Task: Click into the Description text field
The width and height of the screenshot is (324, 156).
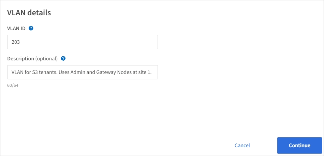Action: coord(82,72)
